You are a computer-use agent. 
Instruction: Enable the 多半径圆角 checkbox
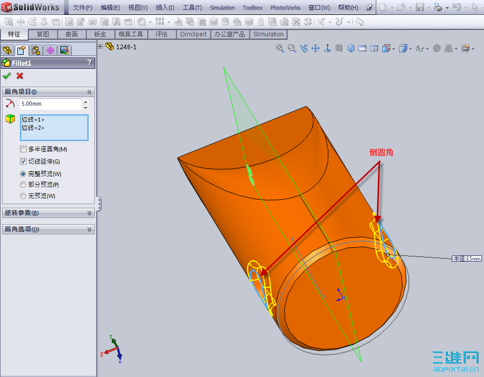[23, 149]
